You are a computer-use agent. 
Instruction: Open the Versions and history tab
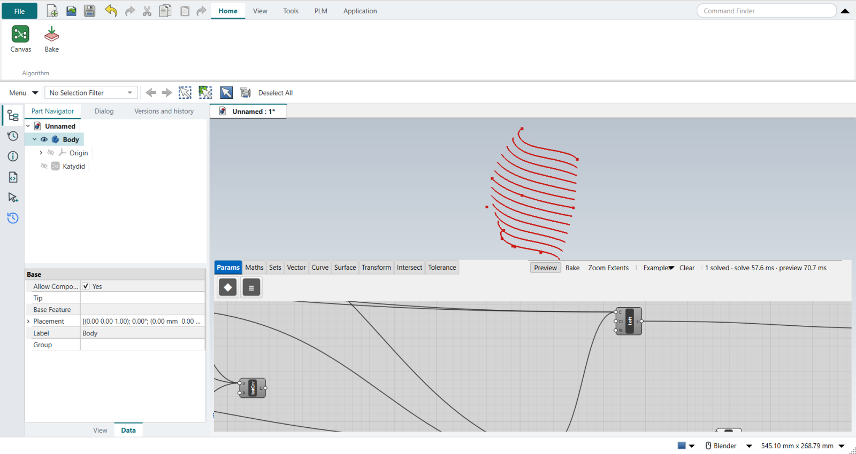point(164,111)
